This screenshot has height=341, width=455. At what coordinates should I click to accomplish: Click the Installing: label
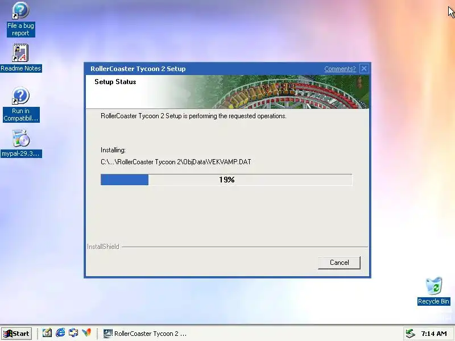(x=113, y=150)
